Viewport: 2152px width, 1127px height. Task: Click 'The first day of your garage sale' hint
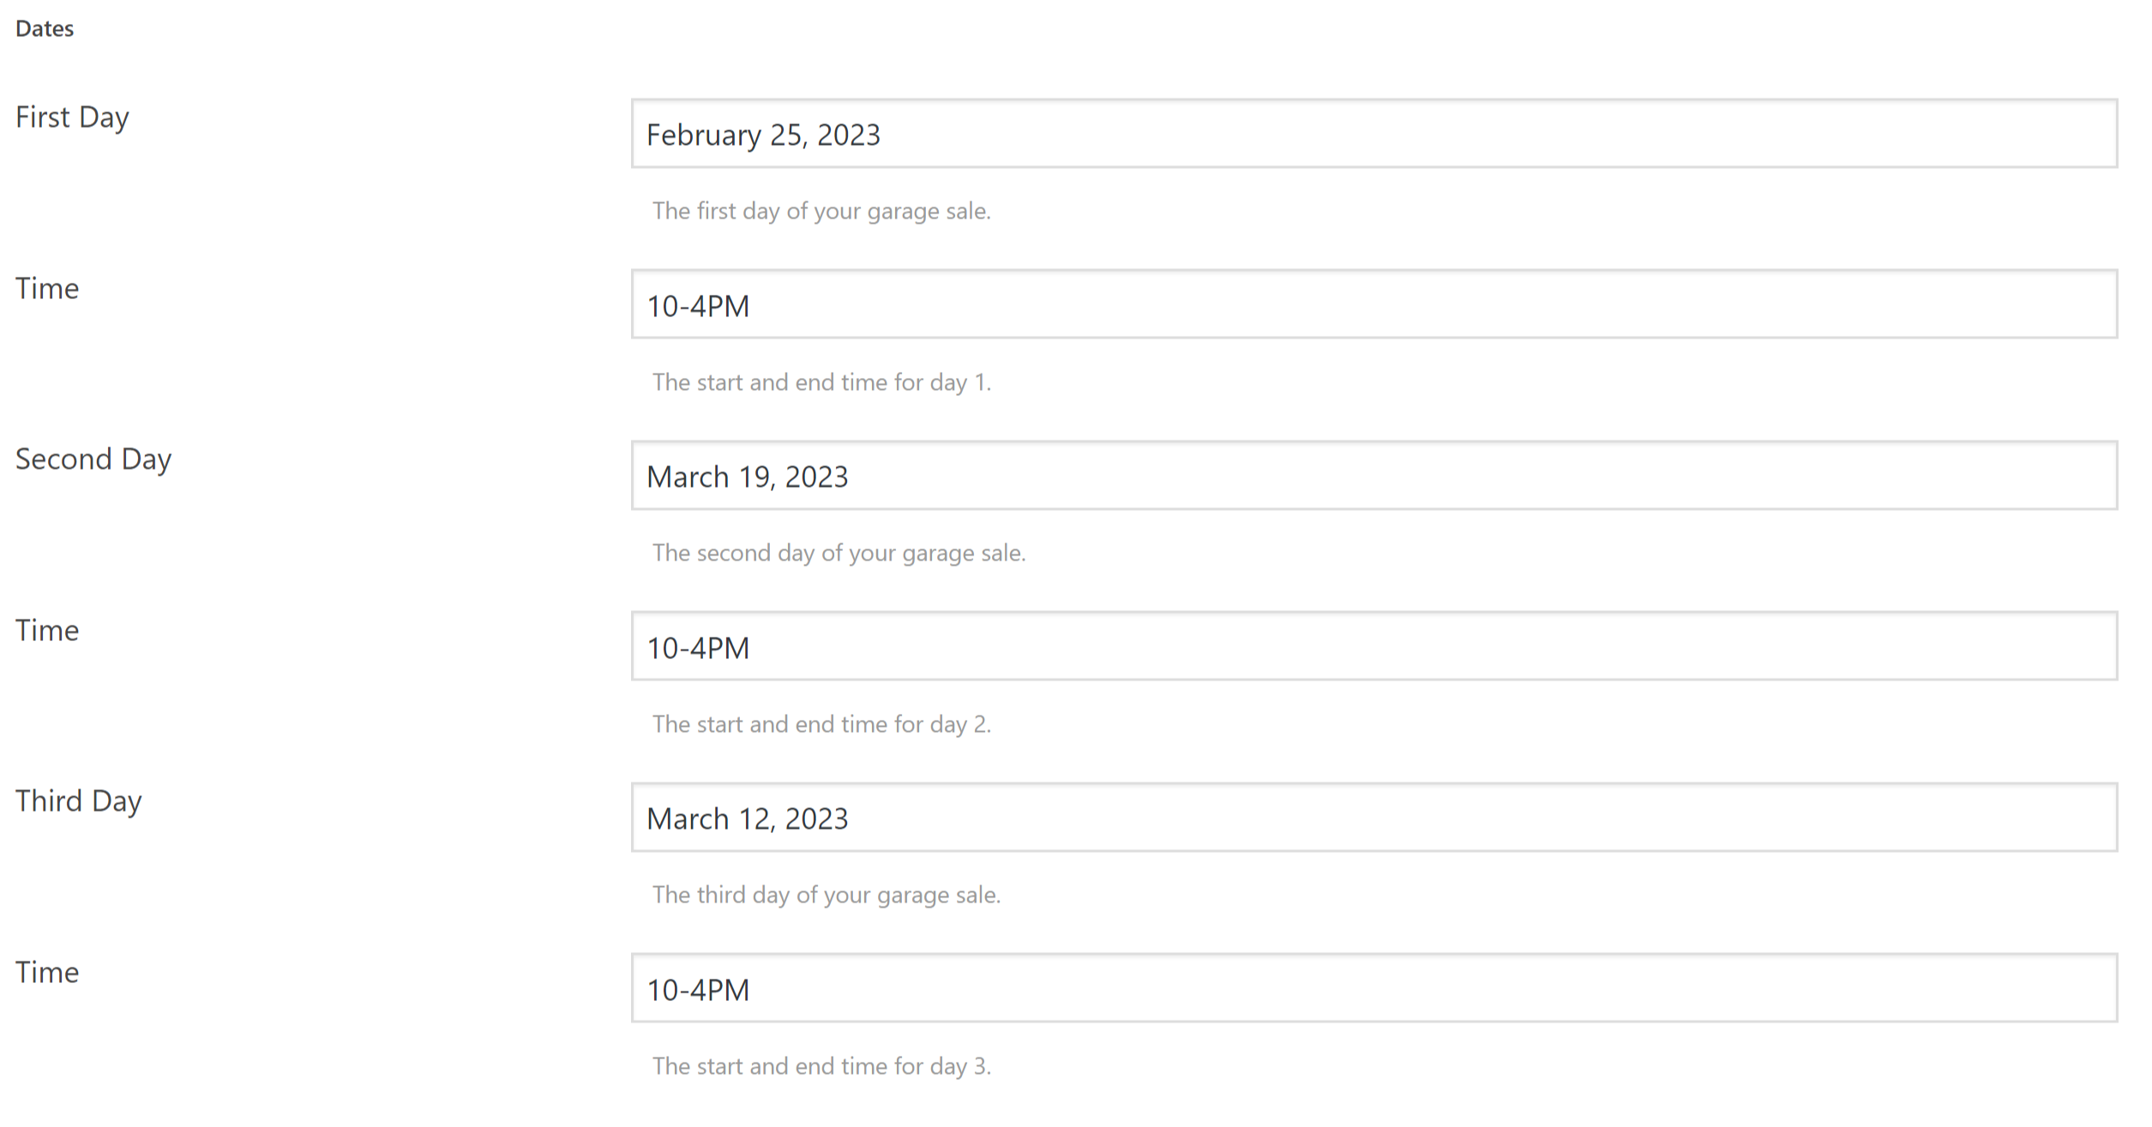point(821,212)
